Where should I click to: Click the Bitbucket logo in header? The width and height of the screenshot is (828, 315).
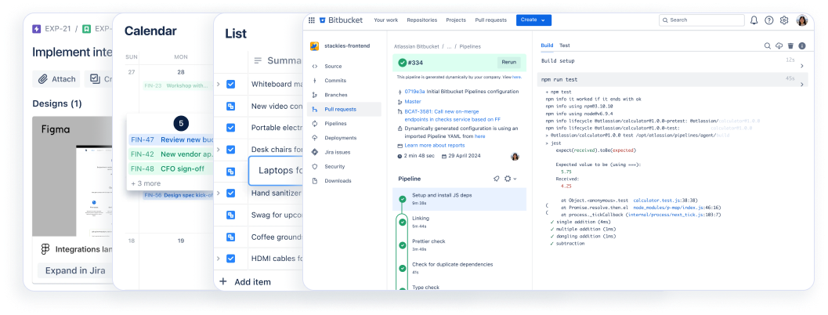(x=341, y=20)
